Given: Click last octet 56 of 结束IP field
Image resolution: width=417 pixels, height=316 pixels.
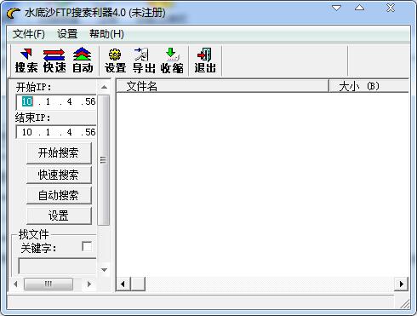Looking at the screenshot, I should (90, 132).
